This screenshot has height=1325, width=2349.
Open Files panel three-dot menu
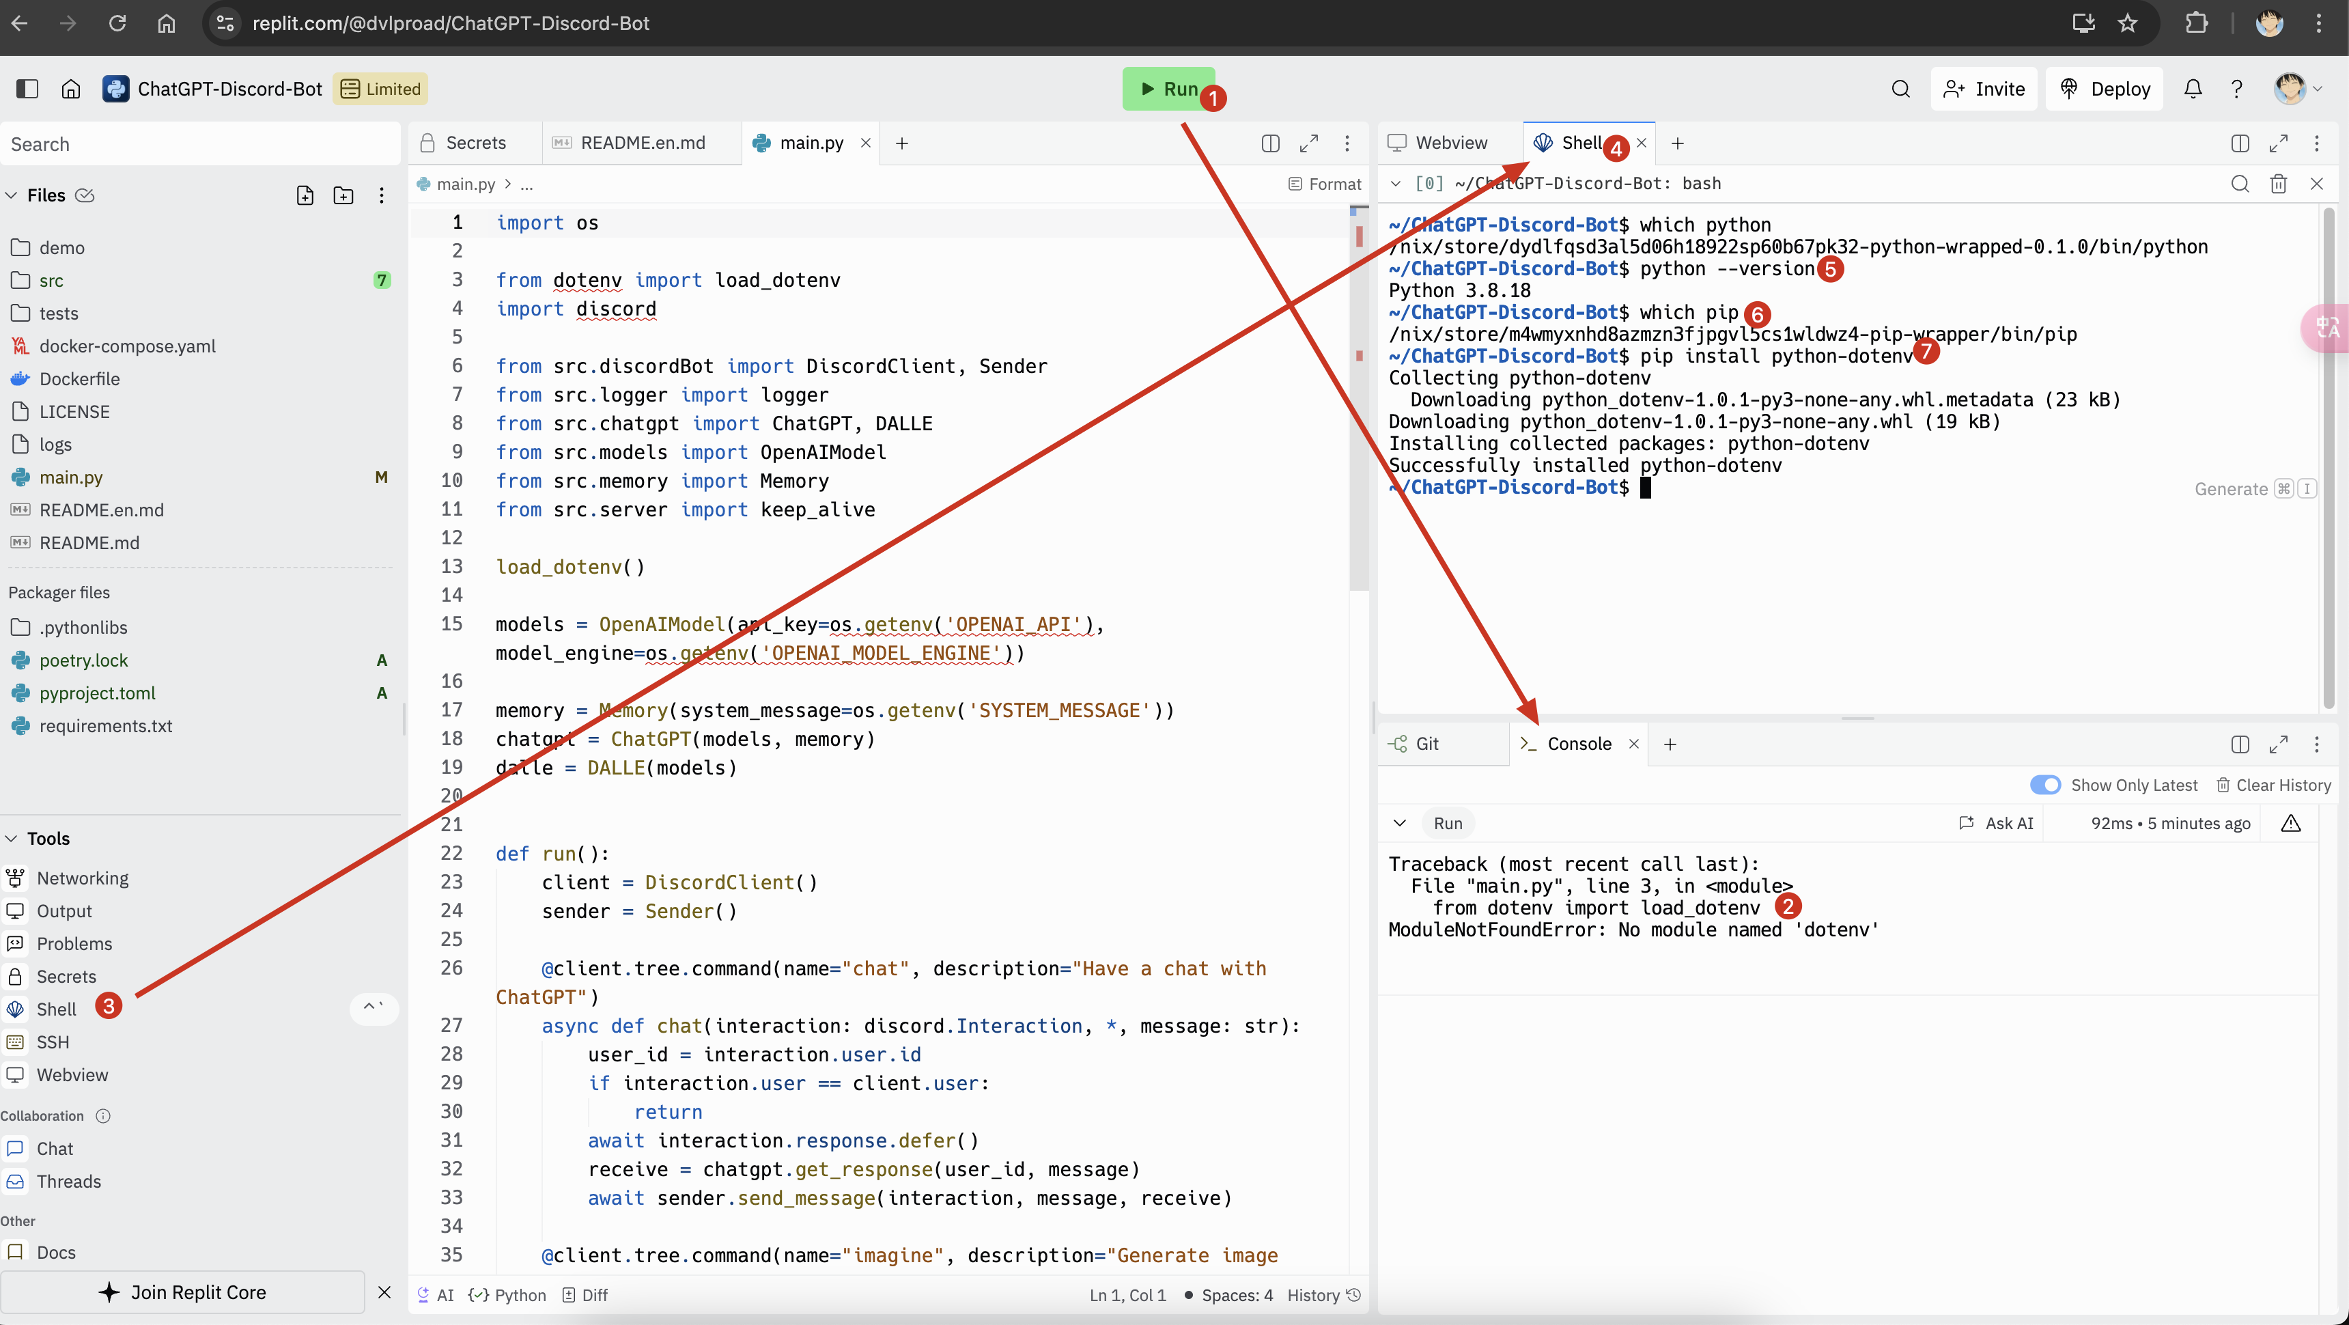[381, 195]
